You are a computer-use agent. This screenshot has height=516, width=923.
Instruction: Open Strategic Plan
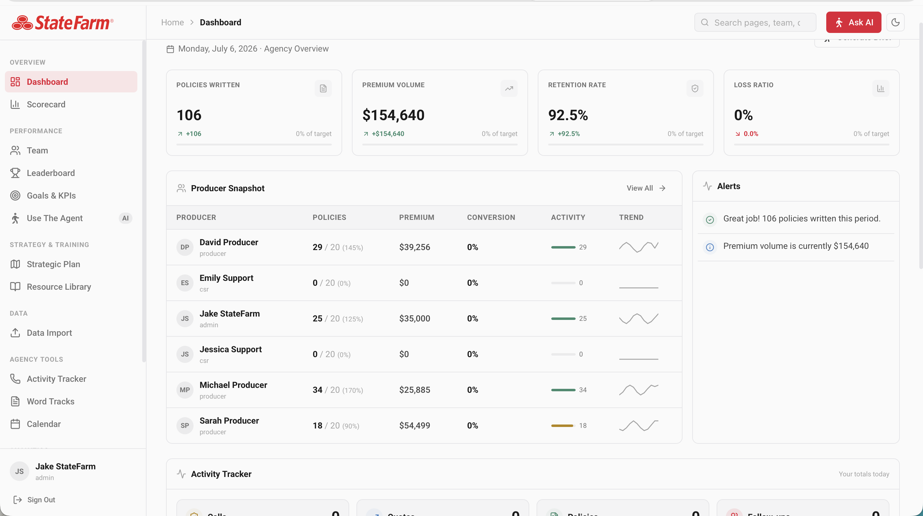pyautogui.click(x=71, y=264)
